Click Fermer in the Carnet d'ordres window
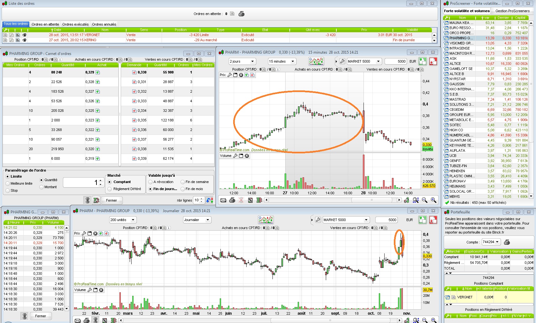 tap(111, 200)
